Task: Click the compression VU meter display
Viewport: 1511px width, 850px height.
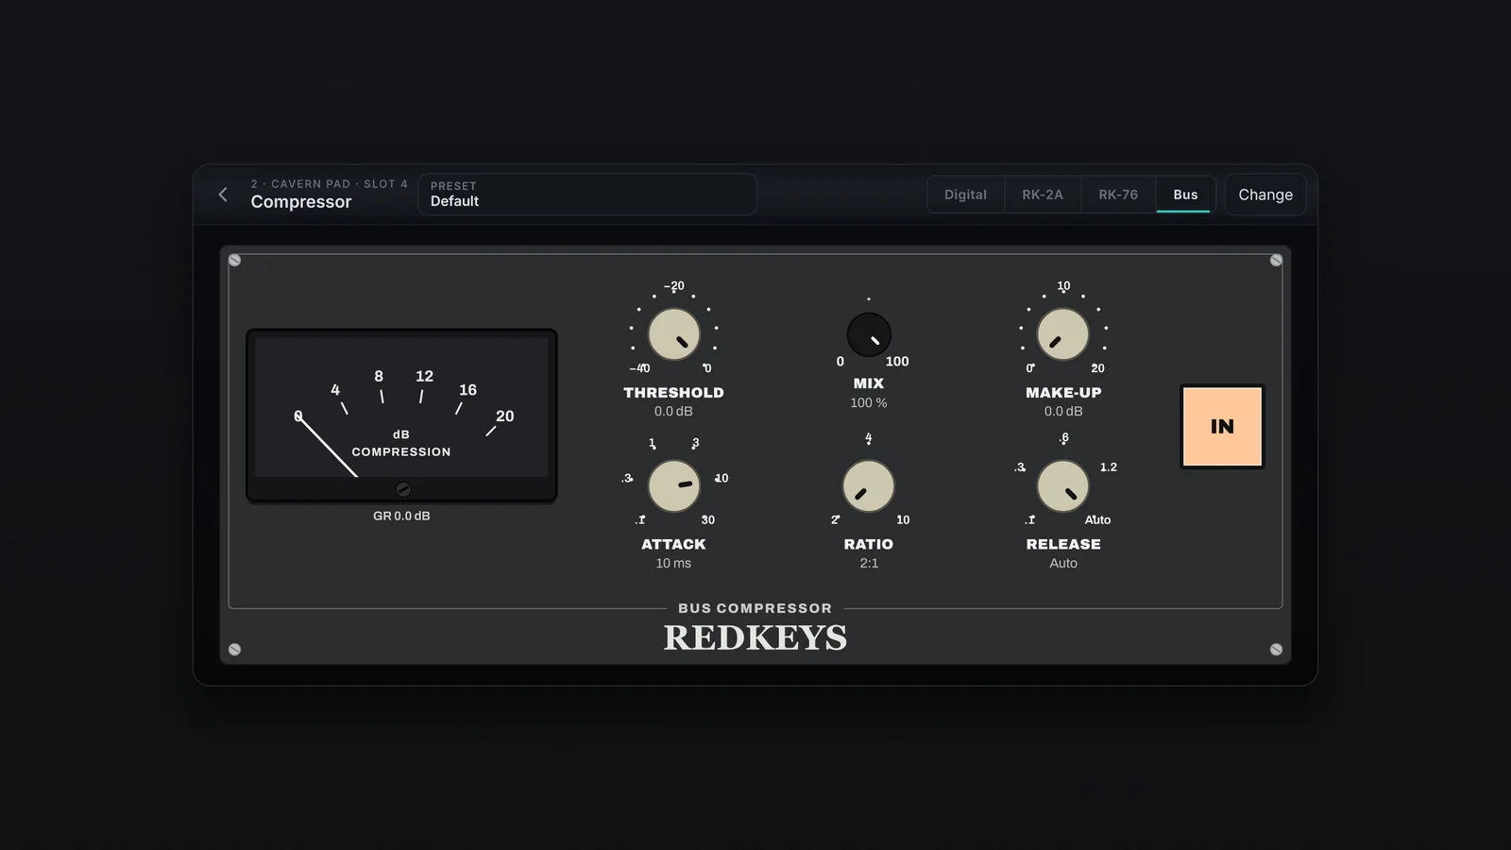Action: click(401, 415)
